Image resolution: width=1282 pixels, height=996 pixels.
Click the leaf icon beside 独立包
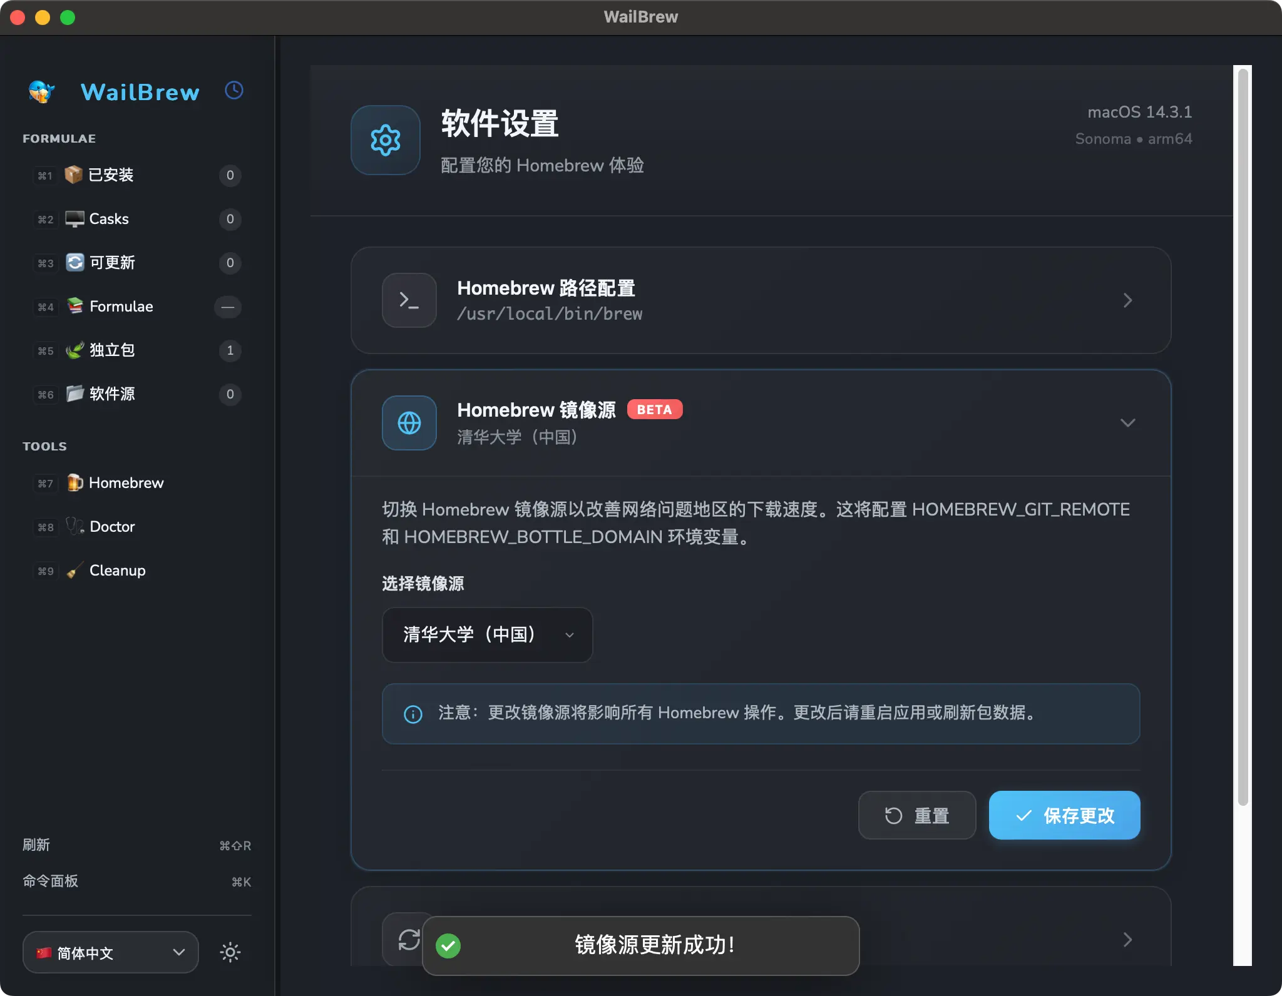(x=75, y=350)
